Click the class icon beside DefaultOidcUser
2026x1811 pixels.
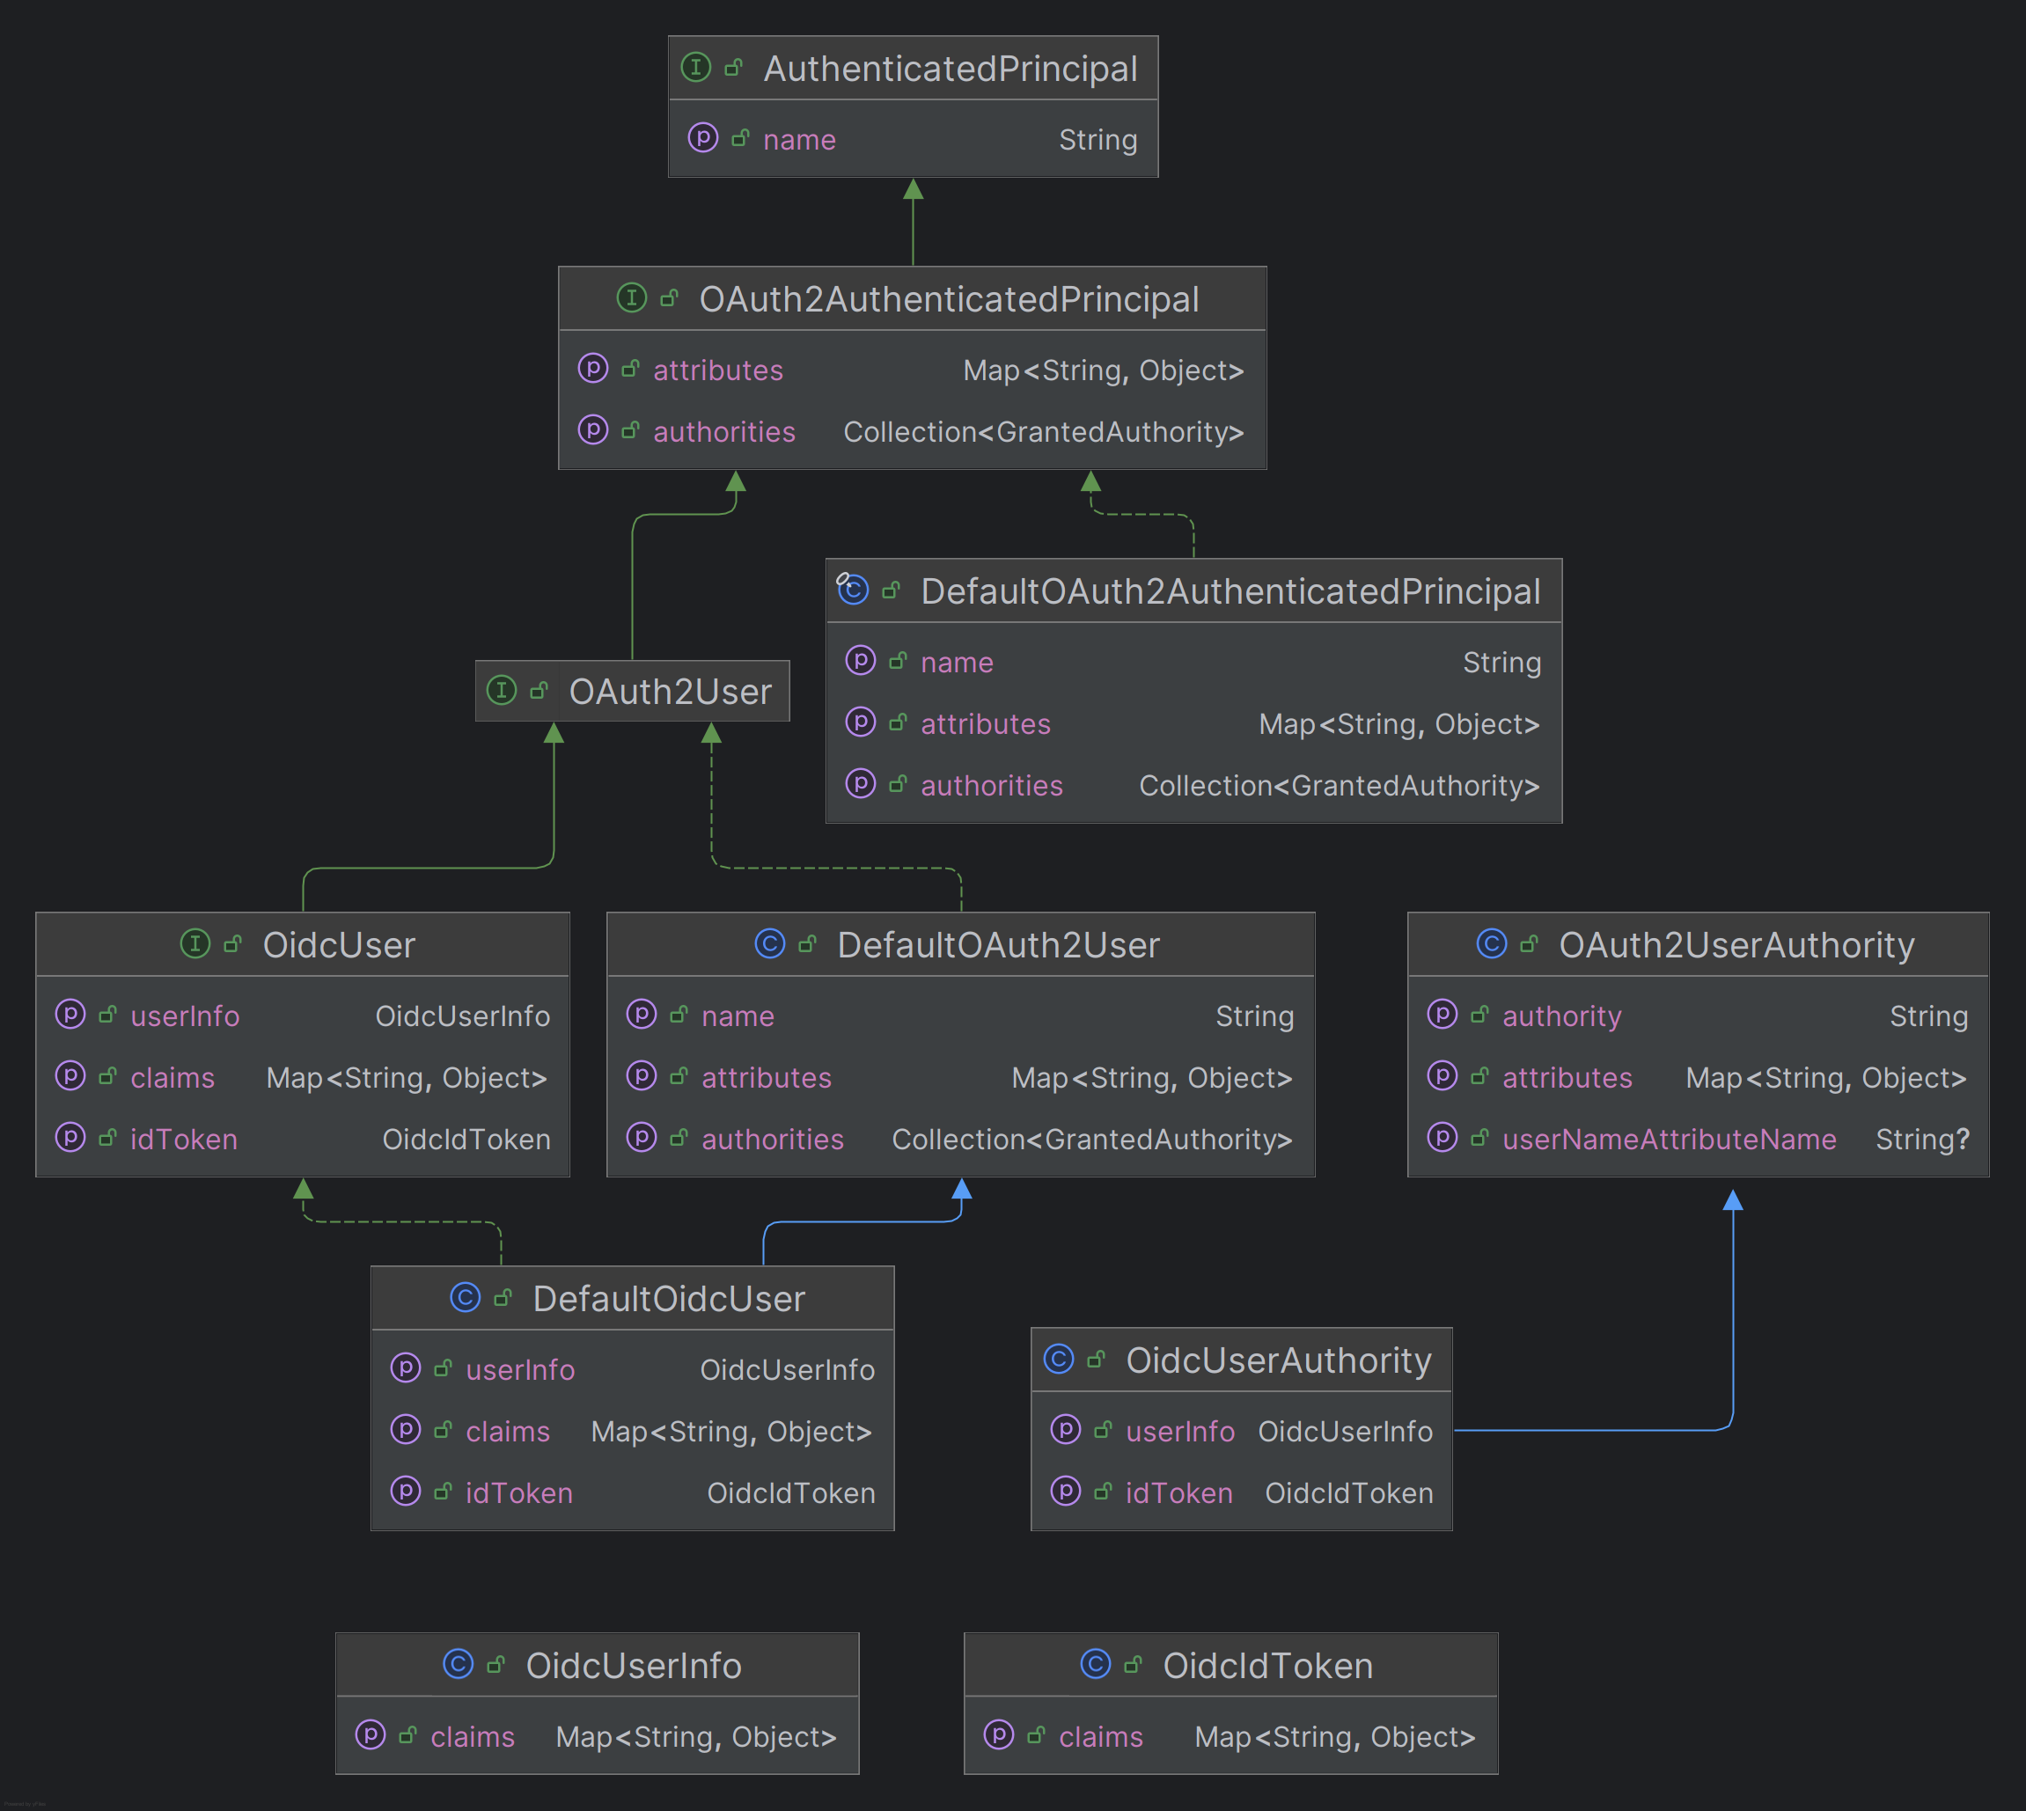pyautogui.click(x=466, y=1298)
